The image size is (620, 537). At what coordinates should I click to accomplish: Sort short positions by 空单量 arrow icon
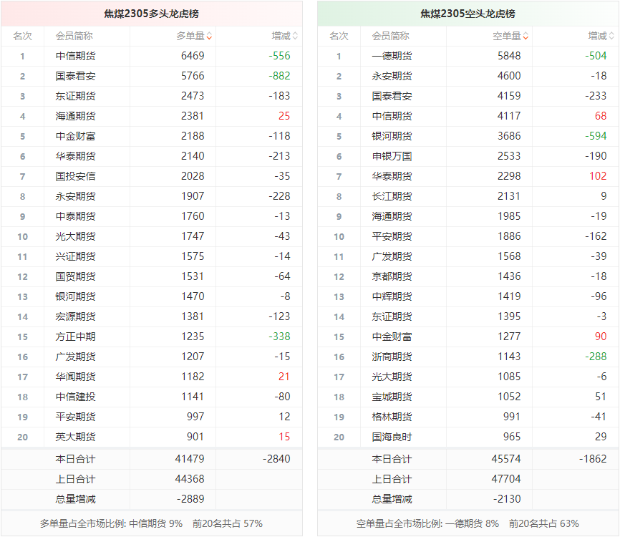click(x=525, y=37)
